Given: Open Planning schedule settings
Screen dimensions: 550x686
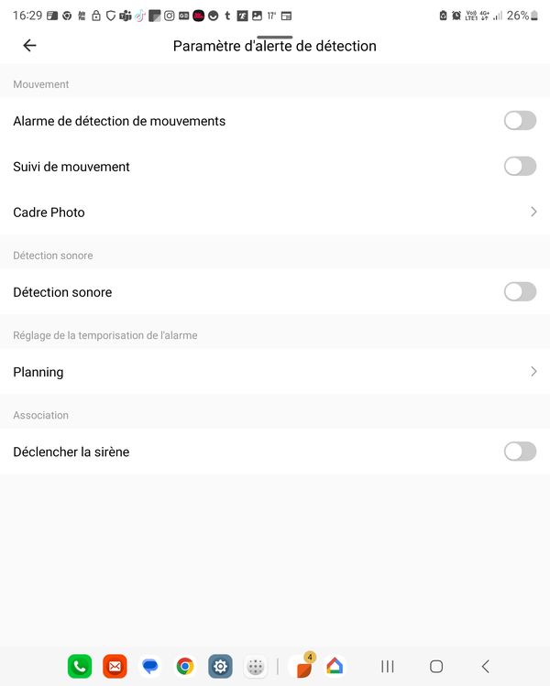Looking at the screenshot, I should (x=275, y=372).
